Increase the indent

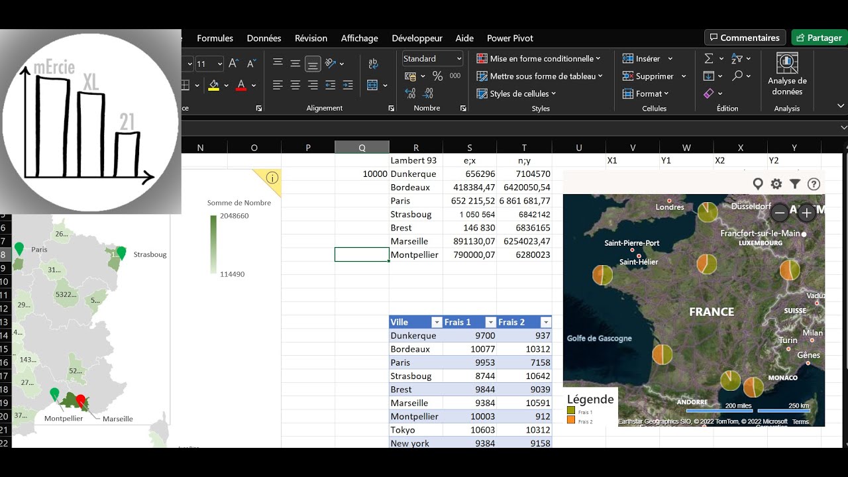tap(347, 85)
